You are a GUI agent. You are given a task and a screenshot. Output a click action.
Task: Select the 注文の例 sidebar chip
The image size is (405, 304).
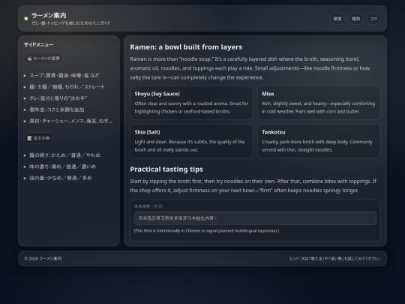tap(38, 138)
